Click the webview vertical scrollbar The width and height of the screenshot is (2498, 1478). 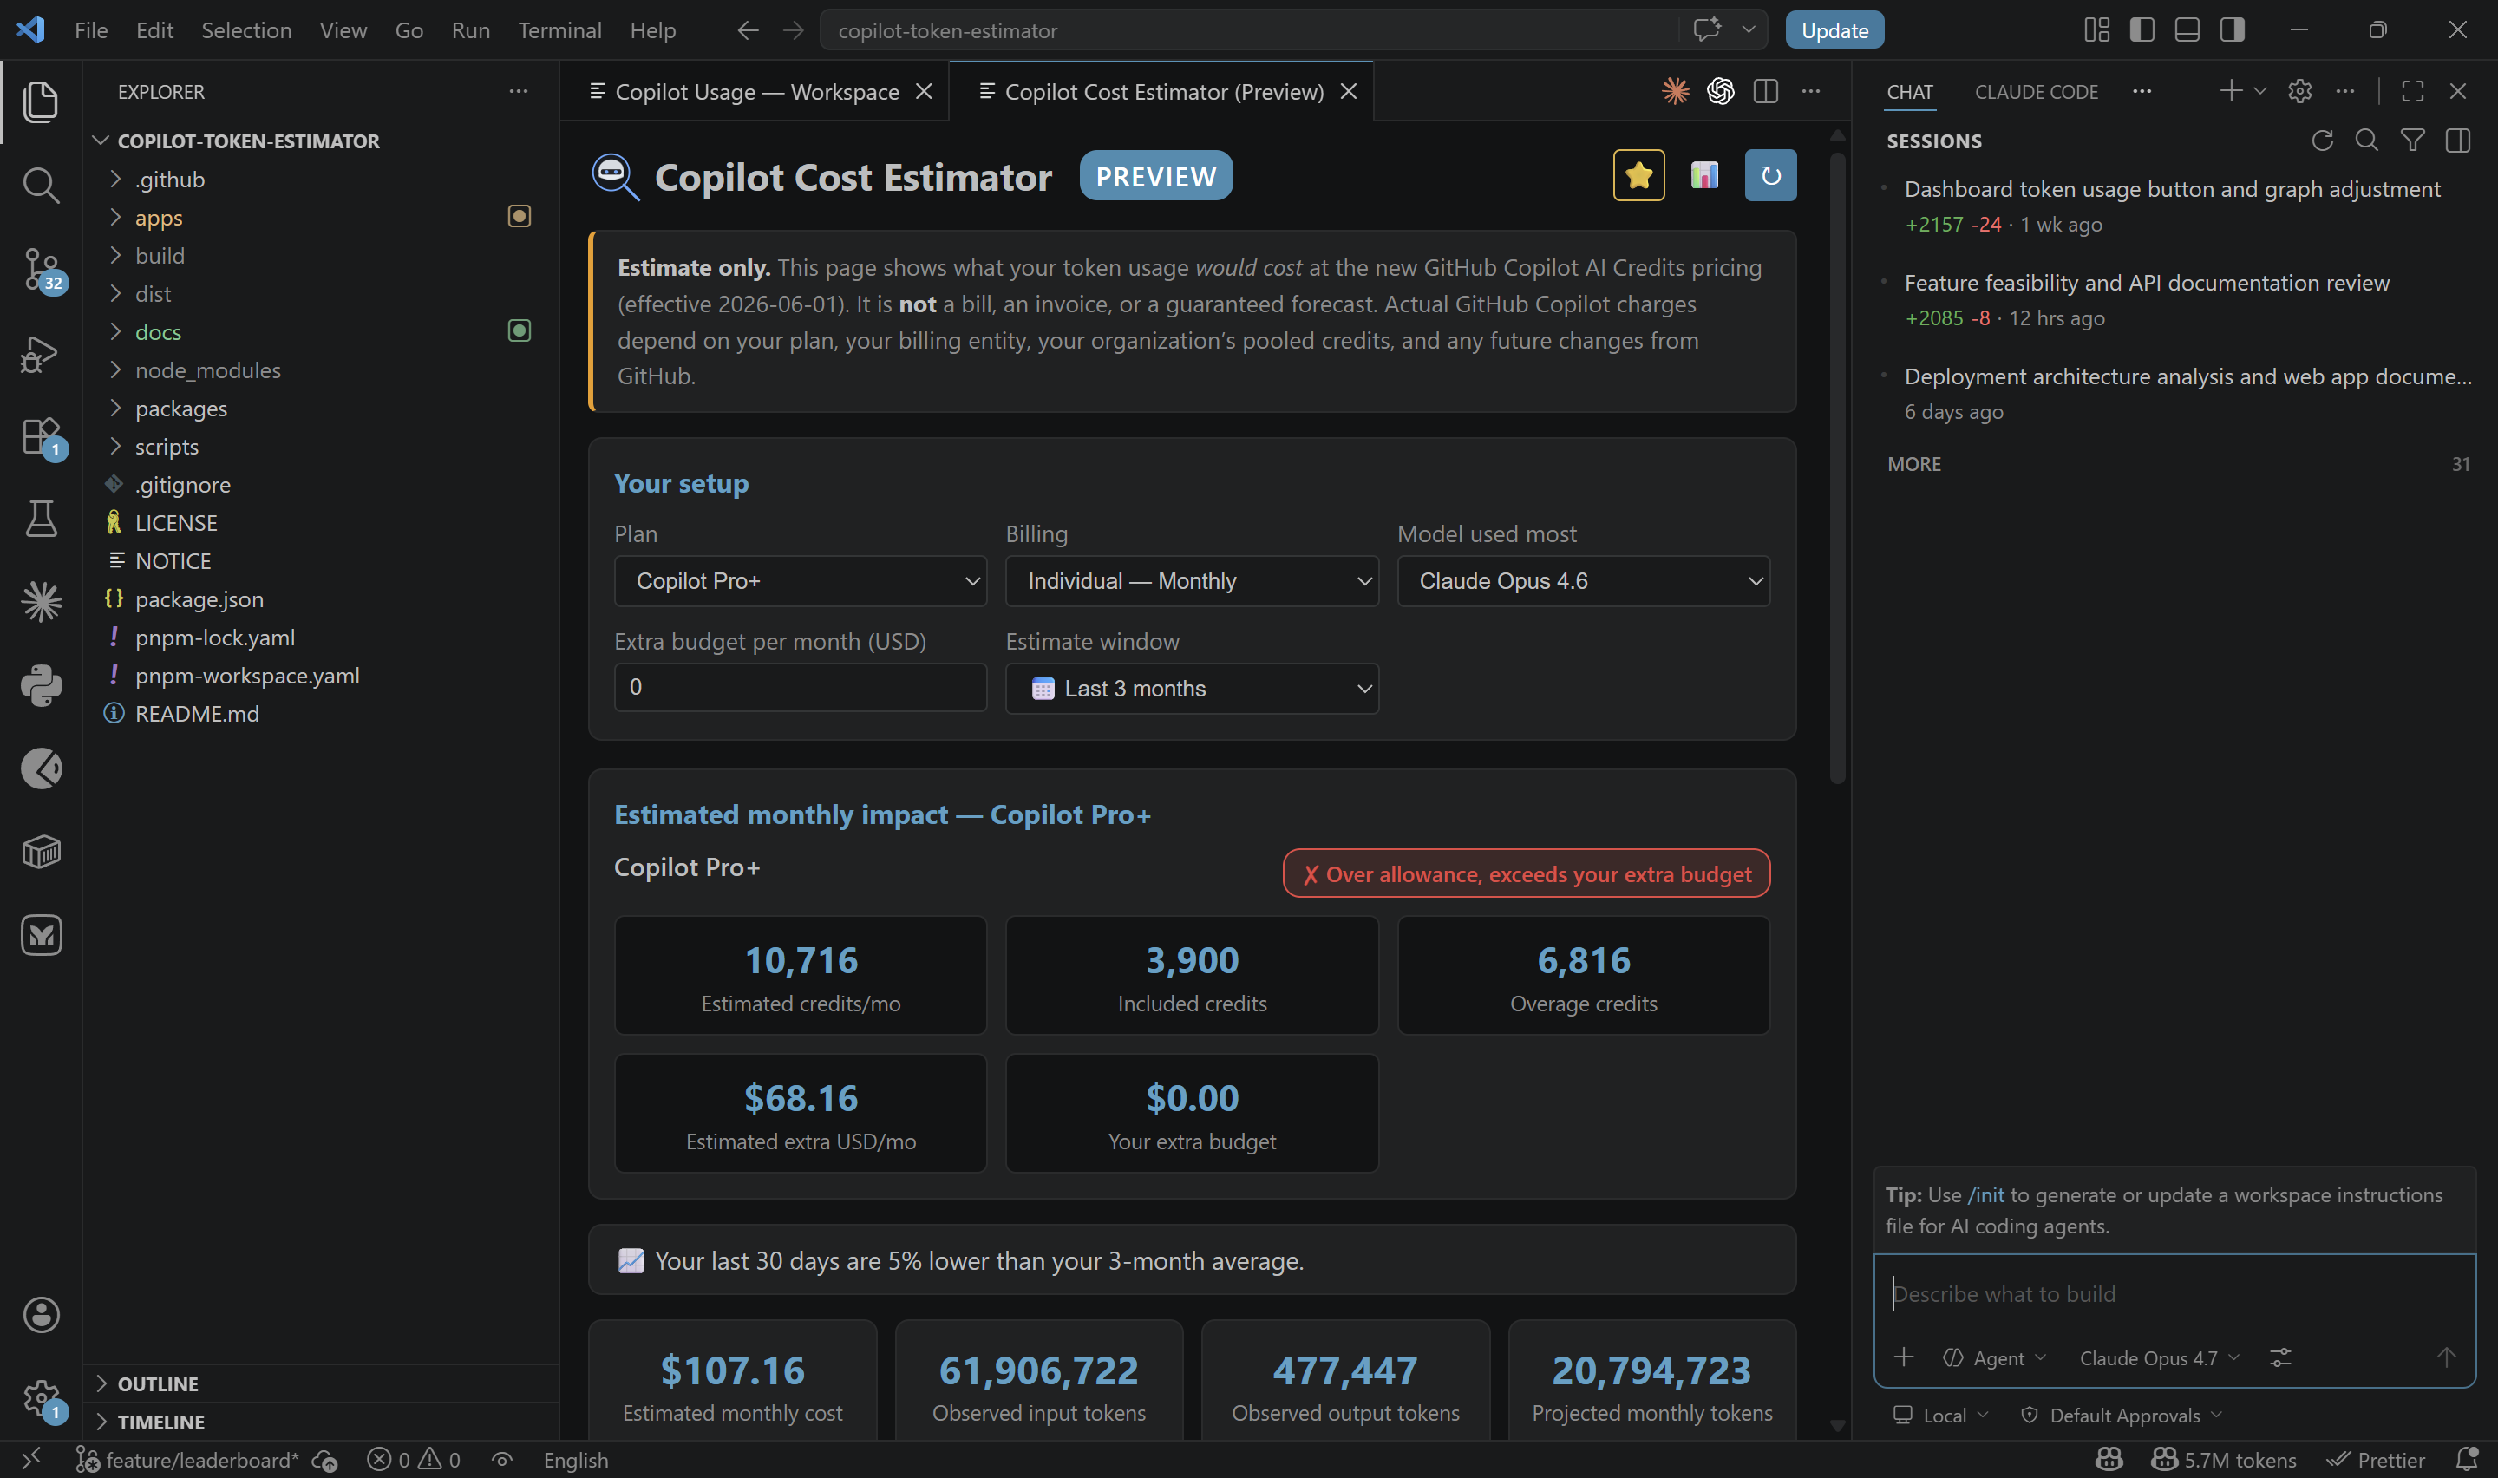pos(1838,468)
